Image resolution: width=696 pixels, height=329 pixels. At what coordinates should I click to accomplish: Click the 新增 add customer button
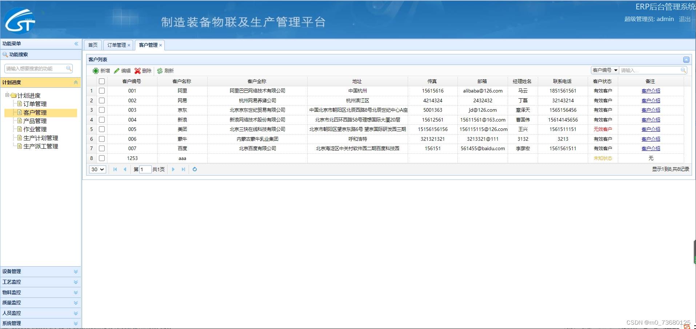[101, 71]
